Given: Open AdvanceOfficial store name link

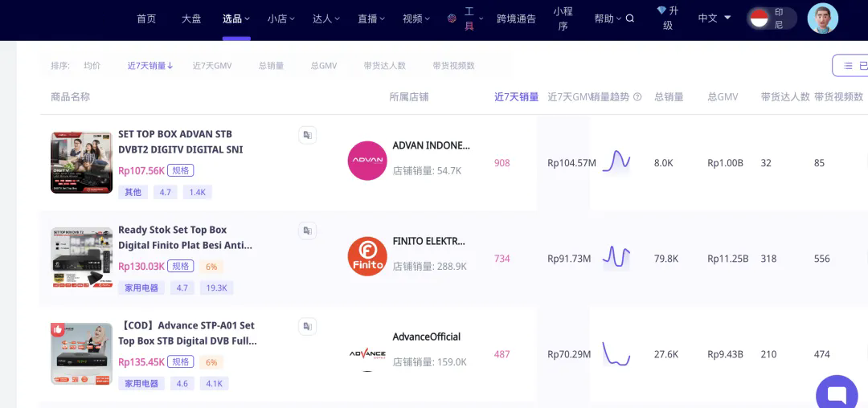Looking at the screenshot, I should (x=426, y=337).
